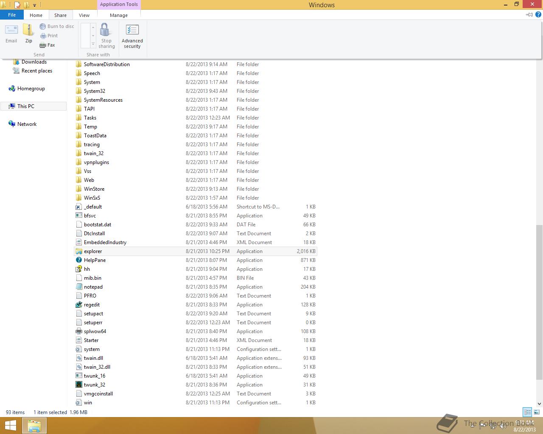Switch to the Home ribbon tab

[x=36, y=15]
